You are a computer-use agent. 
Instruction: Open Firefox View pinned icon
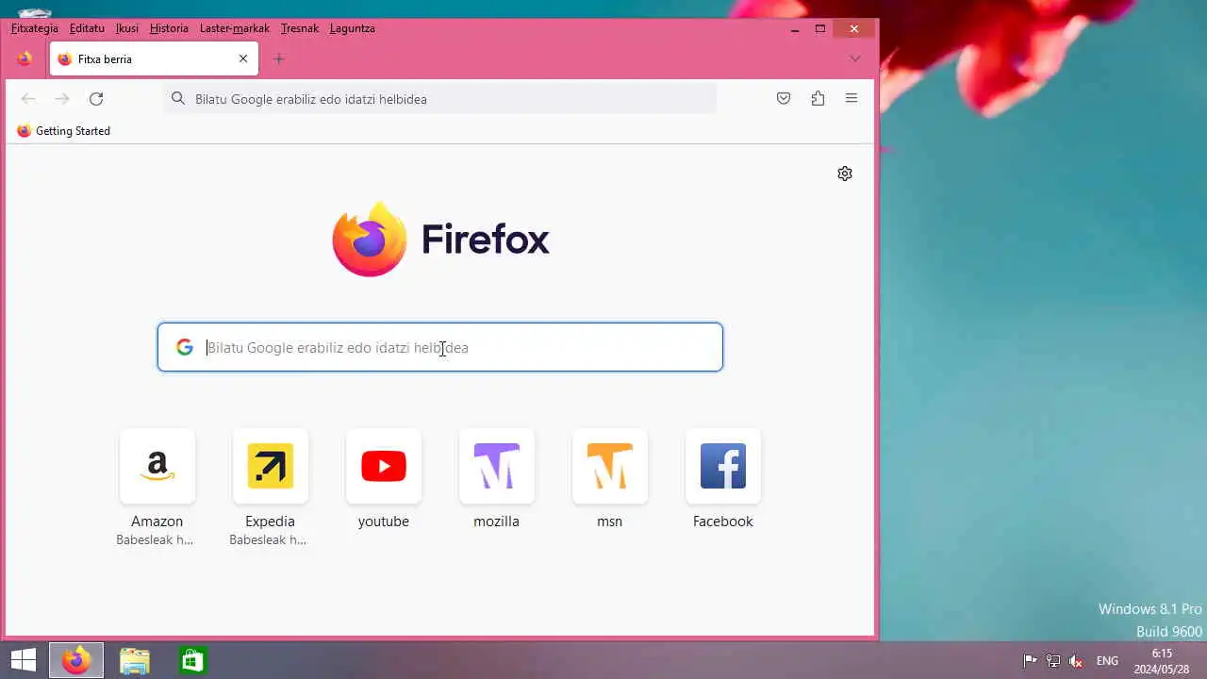[x=25, y=58]
